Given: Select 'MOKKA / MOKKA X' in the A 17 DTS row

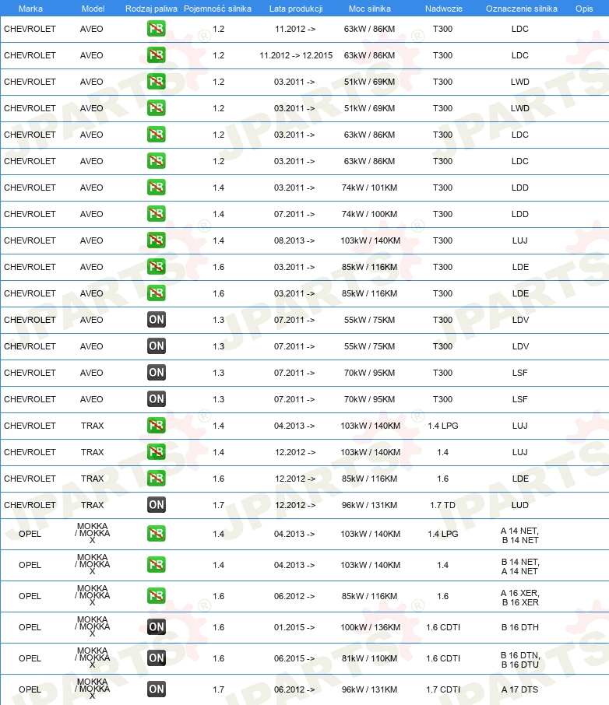Looking at the screenshot, I should (92, 689).
